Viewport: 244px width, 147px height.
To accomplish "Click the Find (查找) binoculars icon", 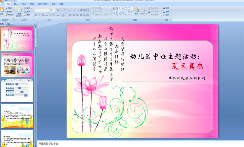I will 164,8.
